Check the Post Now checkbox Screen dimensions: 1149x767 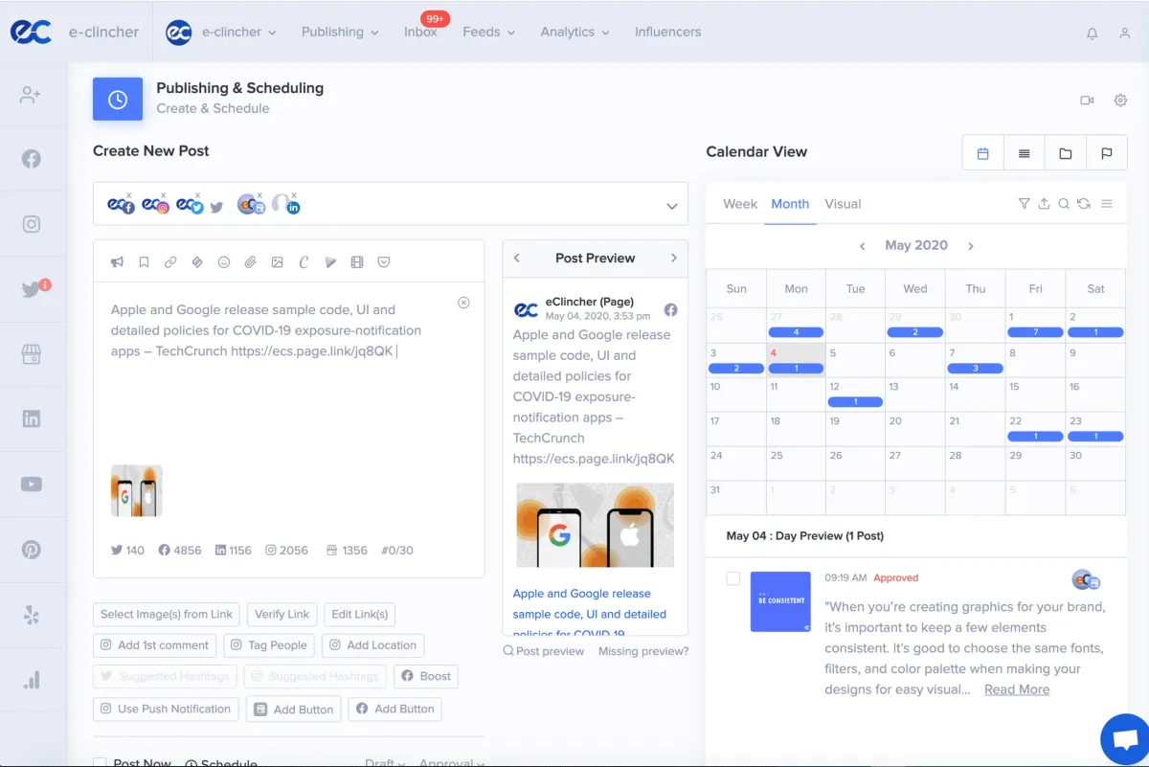[100, 762]
